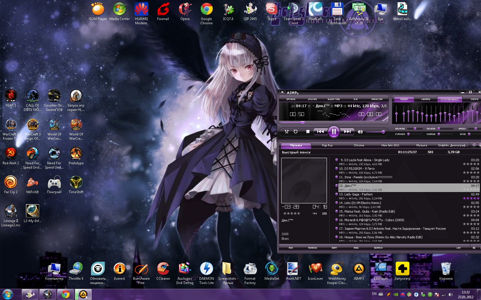This screenshot has height=300, width=481.
Task: Click the AIMP volume slider
Action: tap(375, 132)
